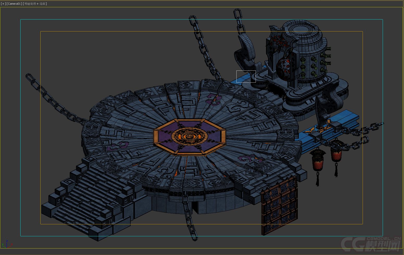Click the XYZ axis tripod gizmo
The image size is (404, 255).
6,244
